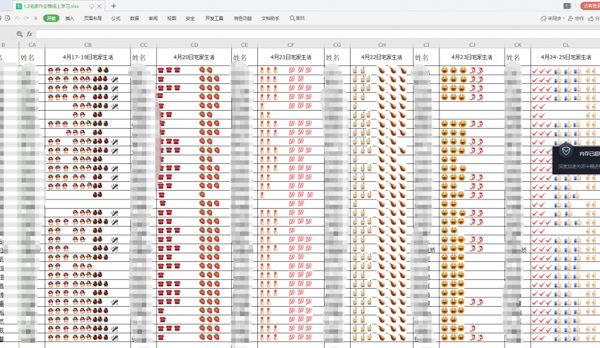This screenshot has height=348, width=600.
Task: Open the 文档助手 tab
Action: click(x=270, y=18)
